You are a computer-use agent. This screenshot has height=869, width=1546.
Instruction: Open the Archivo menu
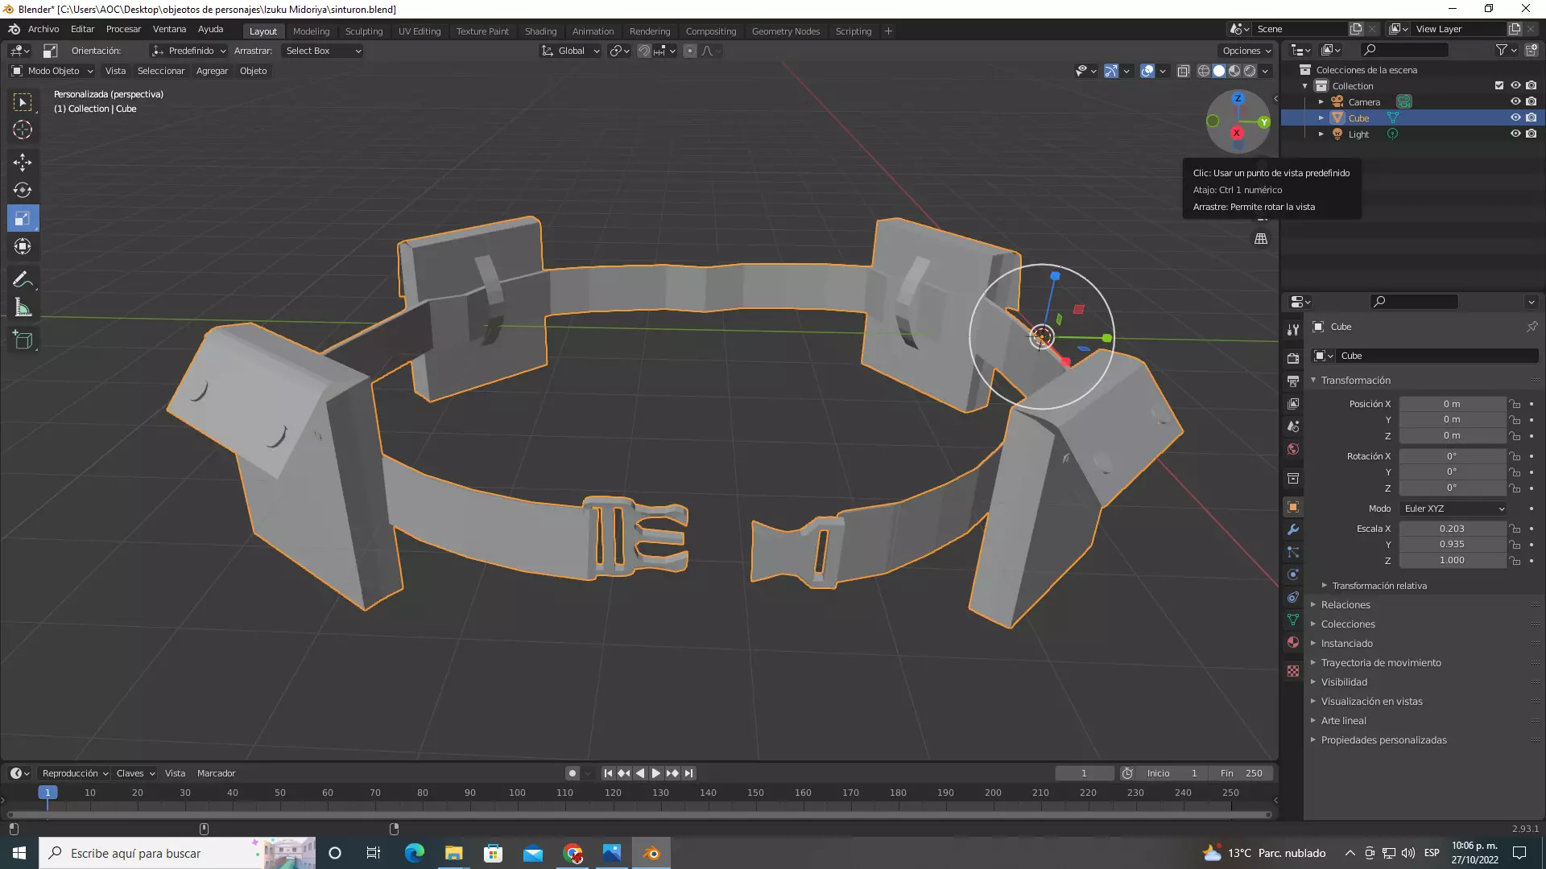click(43, 29)
